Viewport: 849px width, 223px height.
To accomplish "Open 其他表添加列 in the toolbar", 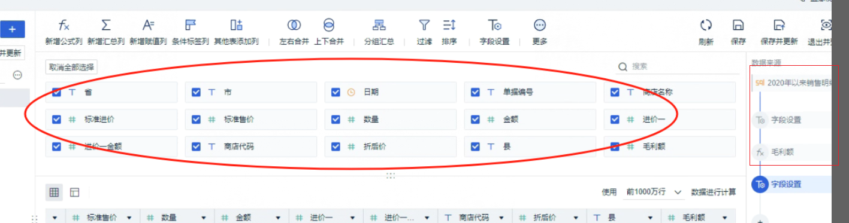I will click(x=236, y=31).
